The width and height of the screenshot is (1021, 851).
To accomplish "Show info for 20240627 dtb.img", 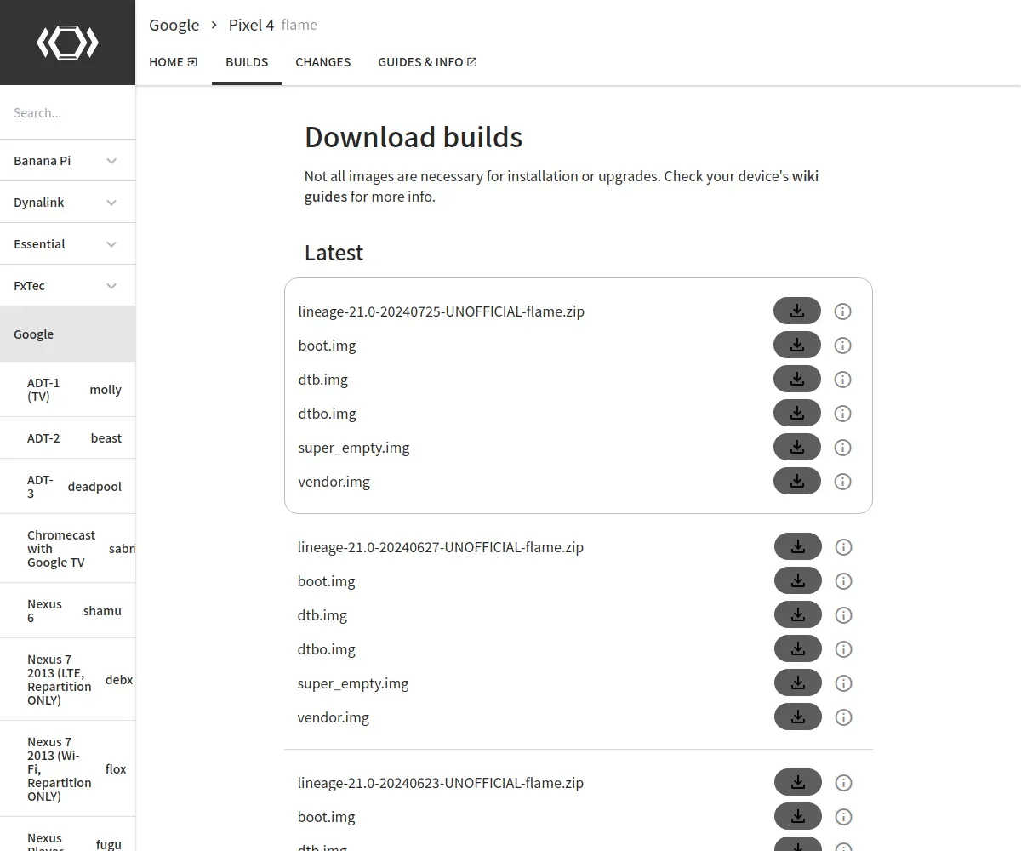I will (x=843, y=615).
